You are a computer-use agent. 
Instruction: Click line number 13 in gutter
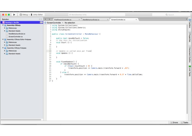pyautogui.click(x=50, y=51)
